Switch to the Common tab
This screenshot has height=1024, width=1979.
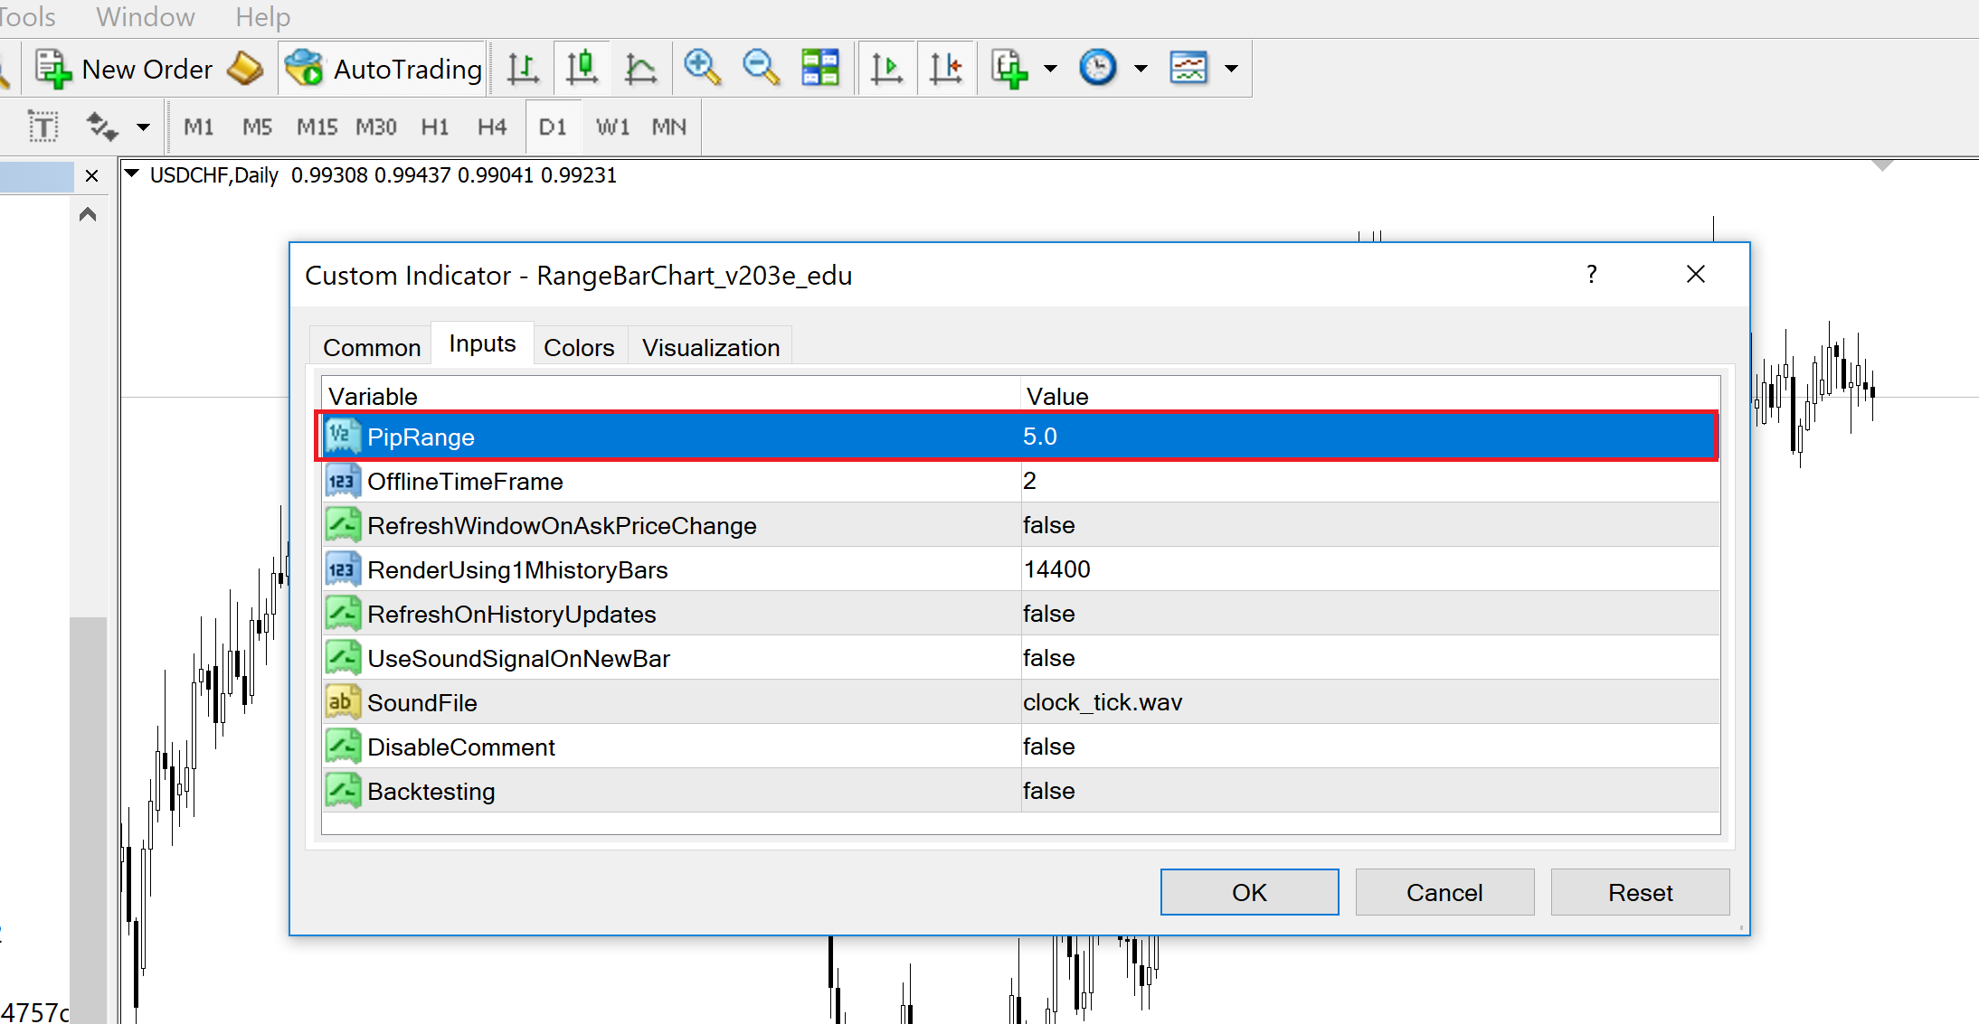(x=372, y=348)
